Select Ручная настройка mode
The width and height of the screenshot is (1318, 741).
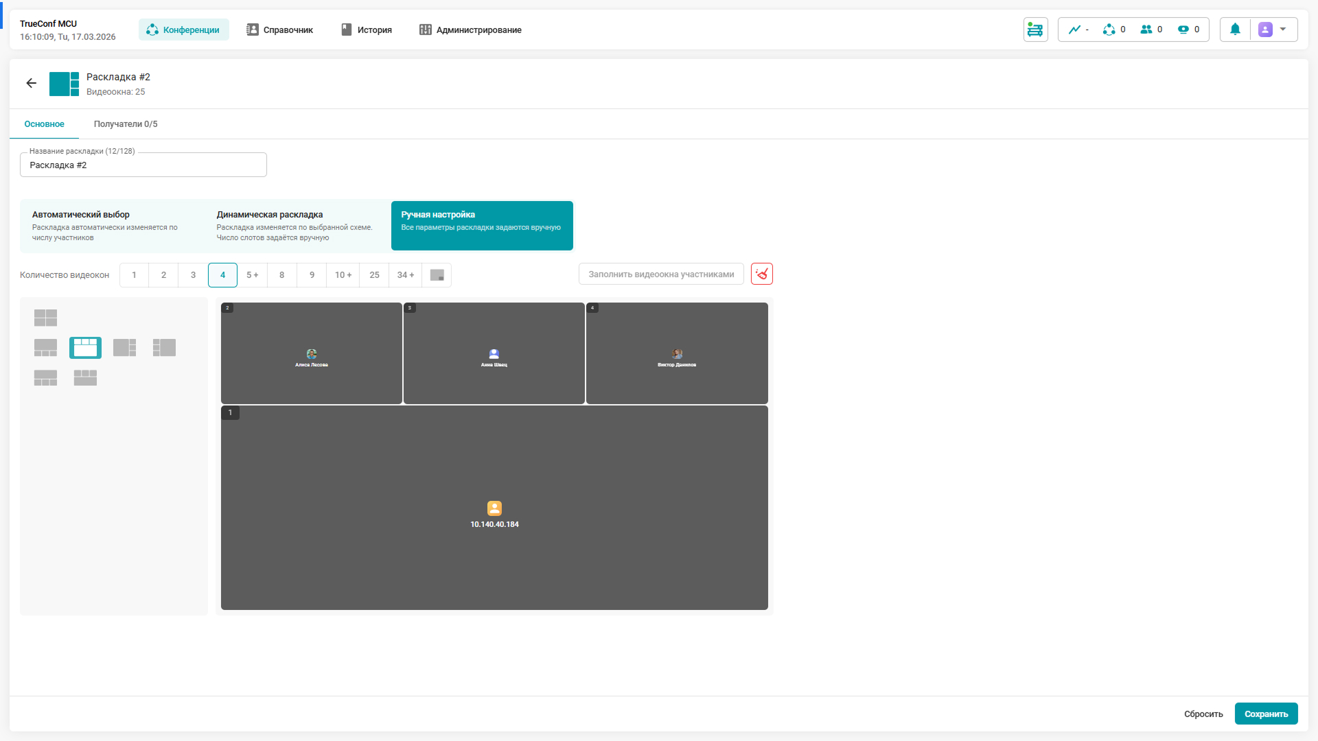click(482, 226)
